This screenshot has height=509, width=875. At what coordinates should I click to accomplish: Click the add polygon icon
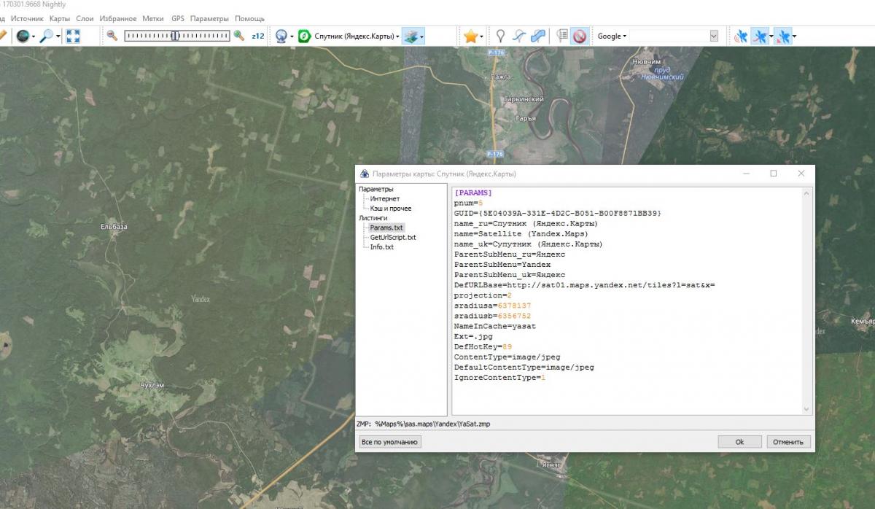point(537,36)
